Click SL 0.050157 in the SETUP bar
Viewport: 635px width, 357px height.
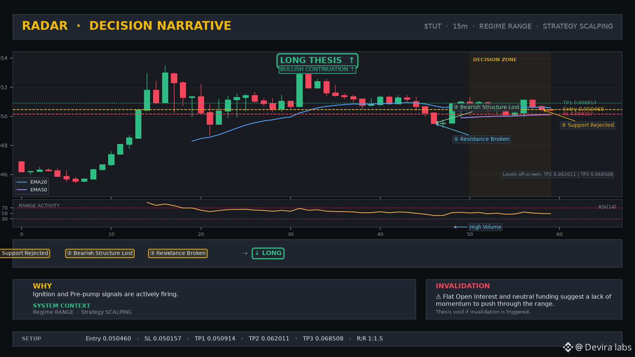point(163,339)
